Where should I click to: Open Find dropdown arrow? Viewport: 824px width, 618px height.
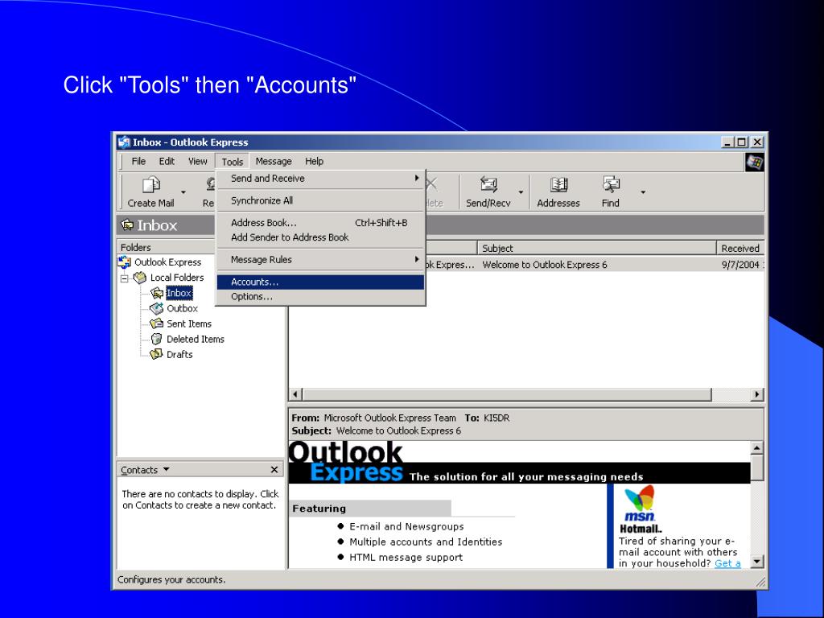coord(643,192)
